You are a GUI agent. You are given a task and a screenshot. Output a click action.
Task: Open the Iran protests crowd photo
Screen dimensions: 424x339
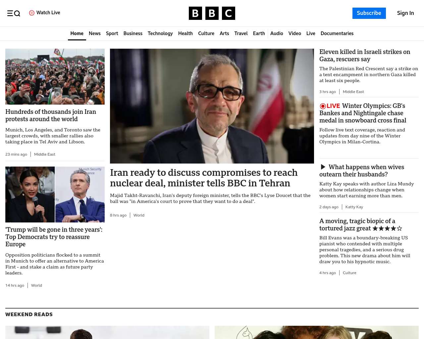point(55,76)
